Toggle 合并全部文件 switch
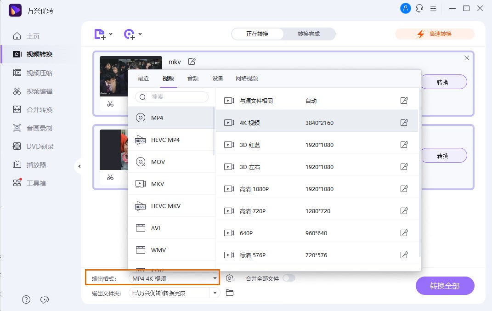Image resolution: width=492 pixels, height=311 pixels. tap(289, 278)
